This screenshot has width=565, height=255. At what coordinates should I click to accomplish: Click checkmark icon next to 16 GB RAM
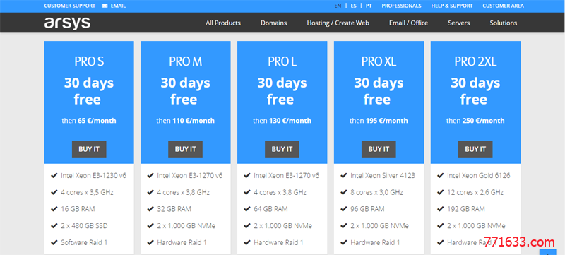pyautogui.click(x=54, y=209)
